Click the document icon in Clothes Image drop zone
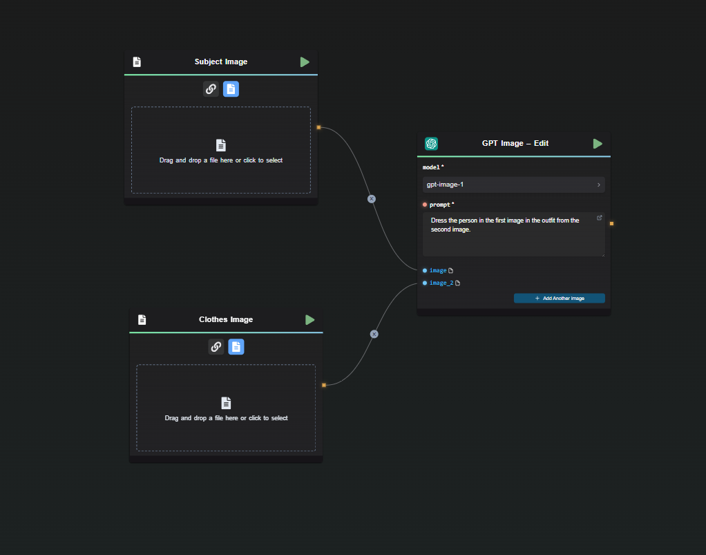Viewport: 706px width, 555px height. click(x=226, y=403)
